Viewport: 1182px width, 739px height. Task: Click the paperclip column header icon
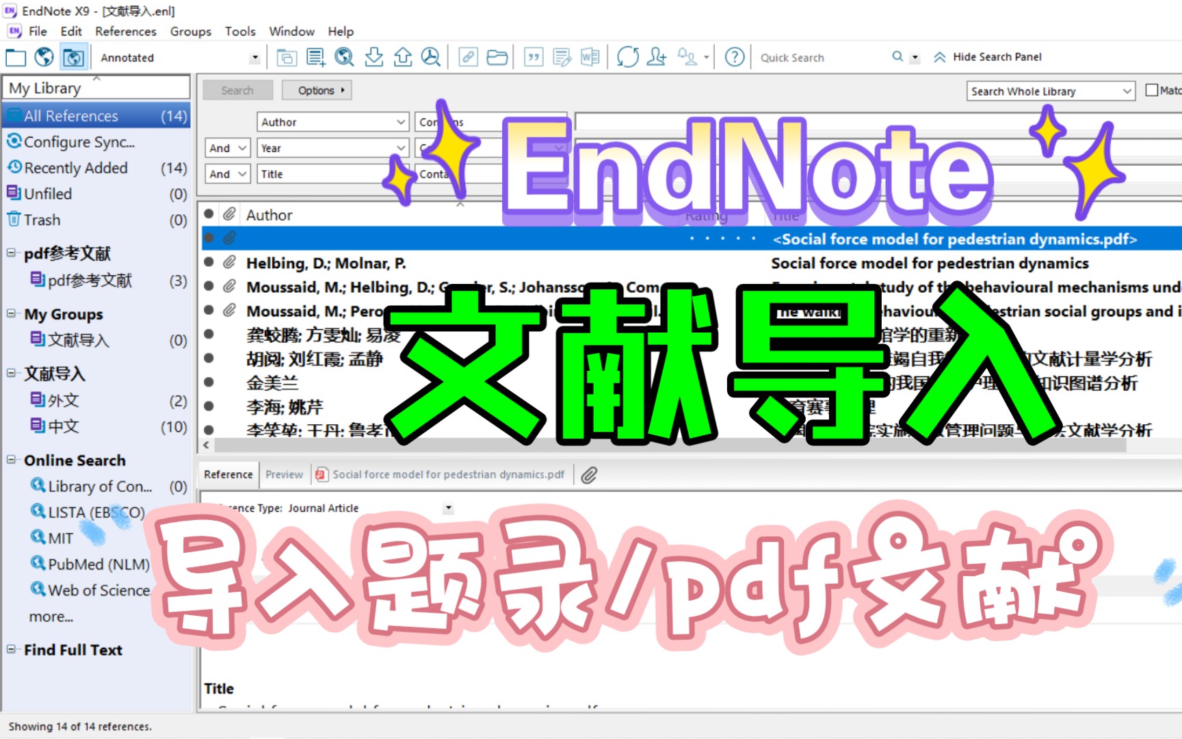230,214
